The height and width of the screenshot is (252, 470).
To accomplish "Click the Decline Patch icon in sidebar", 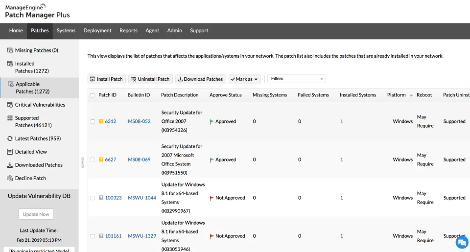I will pyautogui.click(x=10, y=178).
